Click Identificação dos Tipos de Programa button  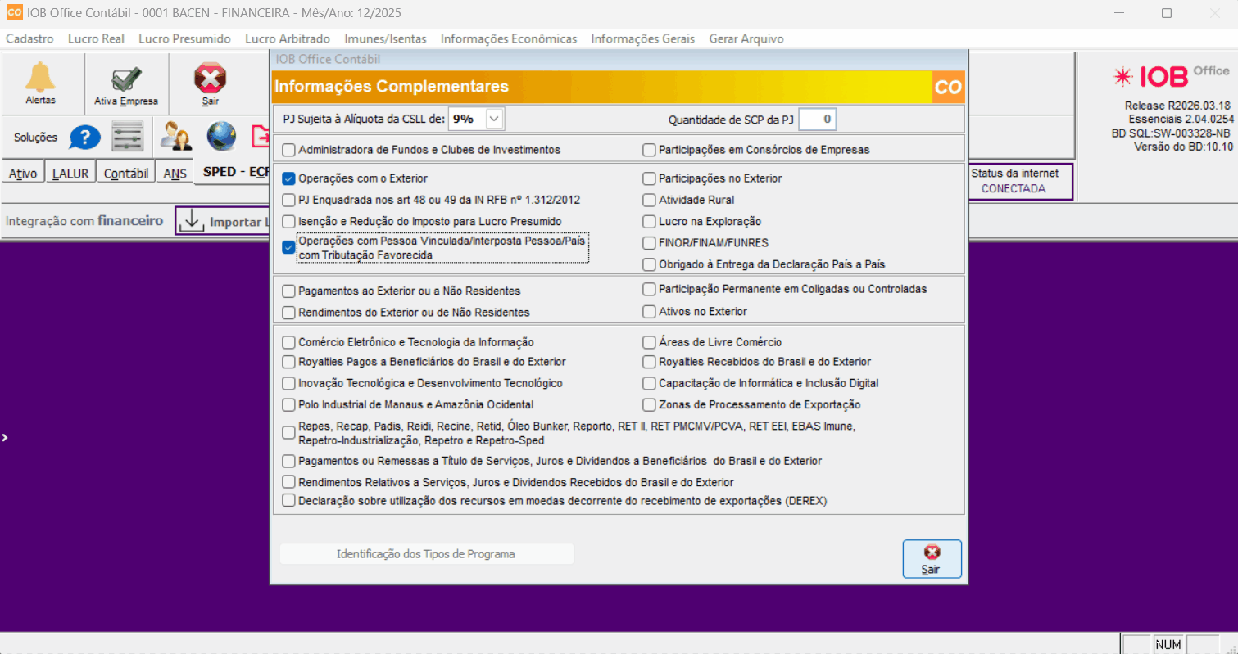coord(426,554)
